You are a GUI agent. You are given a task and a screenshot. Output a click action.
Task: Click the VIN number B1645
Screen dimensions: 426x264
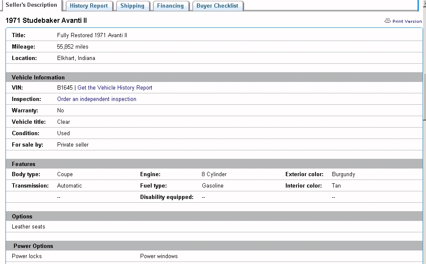point(65,88)
